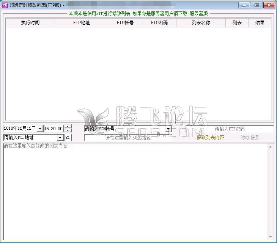Click the FTP port field showing 21

click(68, 138)
